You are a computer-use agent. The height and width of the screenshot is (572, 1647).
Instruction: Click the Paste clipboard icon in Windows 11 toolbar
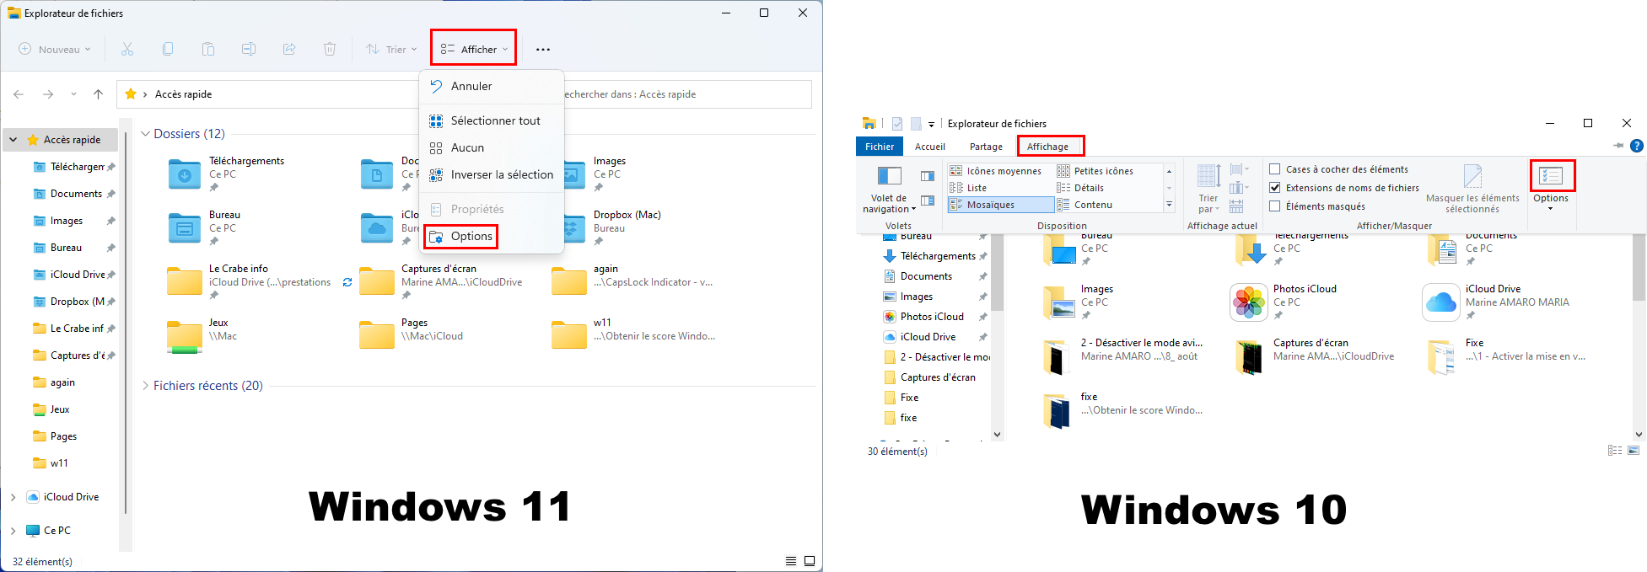(x=208, y=49)
